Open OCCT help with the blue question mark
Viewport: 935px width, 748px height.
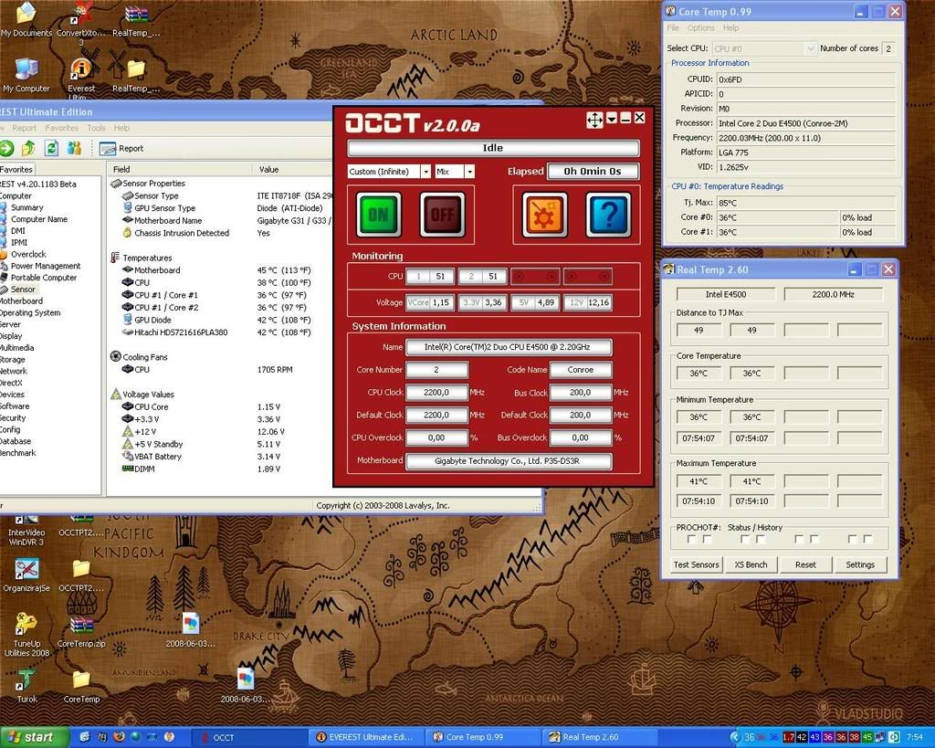608,214
